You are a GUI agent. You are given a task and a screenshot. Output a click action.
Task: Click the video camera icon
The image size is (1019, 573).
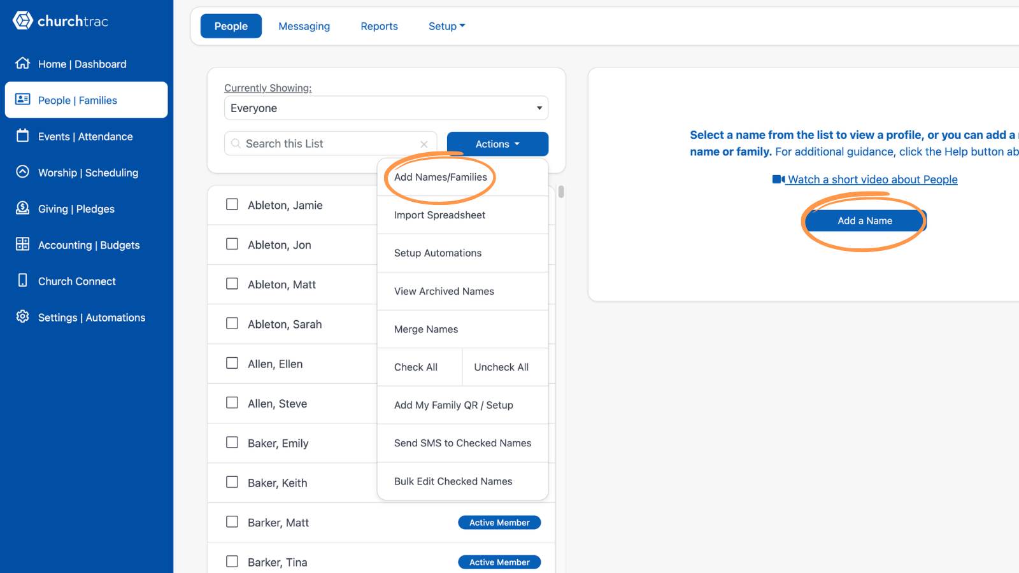[x=778, y=180]
